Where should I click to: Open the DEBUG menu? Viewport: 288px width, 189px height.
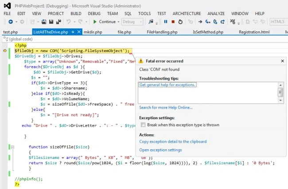click(x=94, y=14)
